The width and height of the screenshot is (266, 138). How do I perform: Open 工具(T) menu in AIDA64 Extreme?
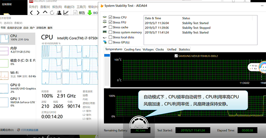click(81, 7)
